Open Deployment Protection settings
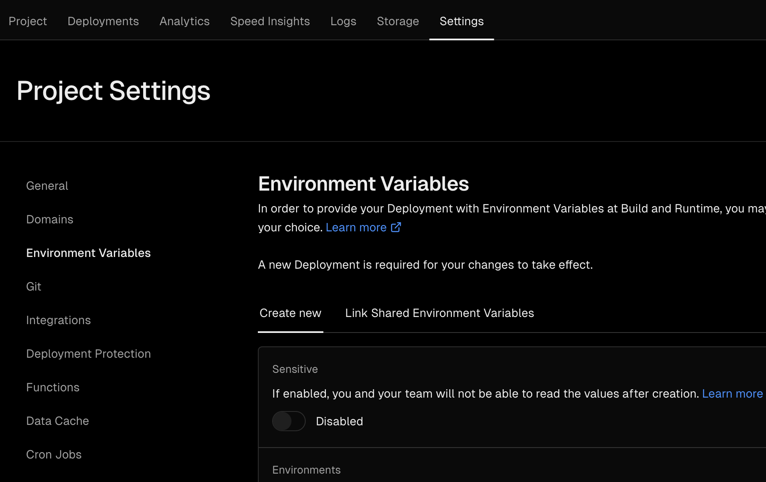Screen dimensions: 766x482 (88, 354)
